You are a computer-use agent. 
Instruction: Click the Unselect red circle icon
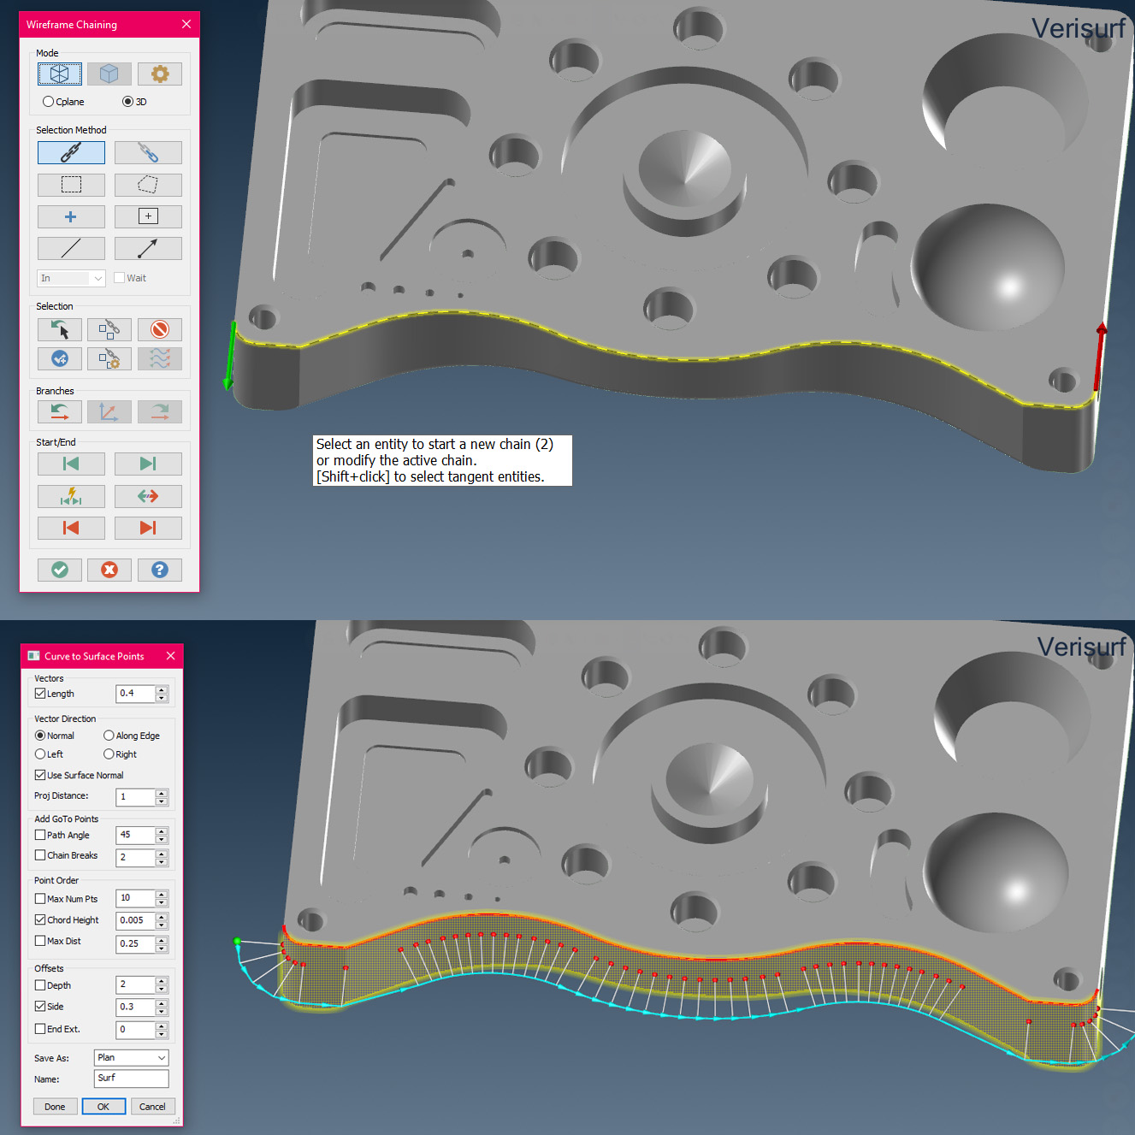tap(160, 329)
